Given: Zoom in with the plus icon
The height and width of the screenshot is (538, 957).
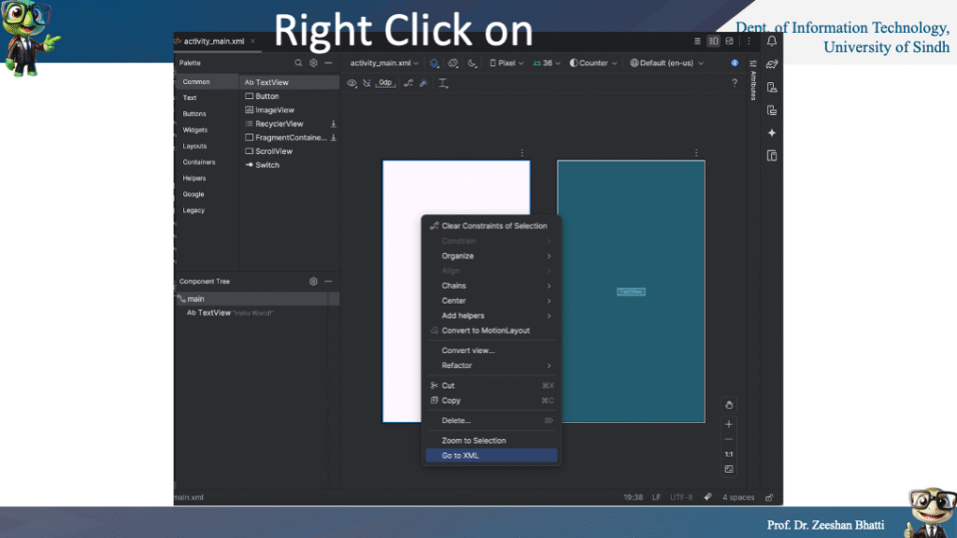Looking at the screenshot, I should coord(729,424).
